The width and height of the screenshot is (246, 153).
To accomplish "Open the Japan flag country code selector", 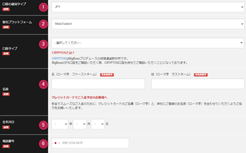I will click(57, 143).
